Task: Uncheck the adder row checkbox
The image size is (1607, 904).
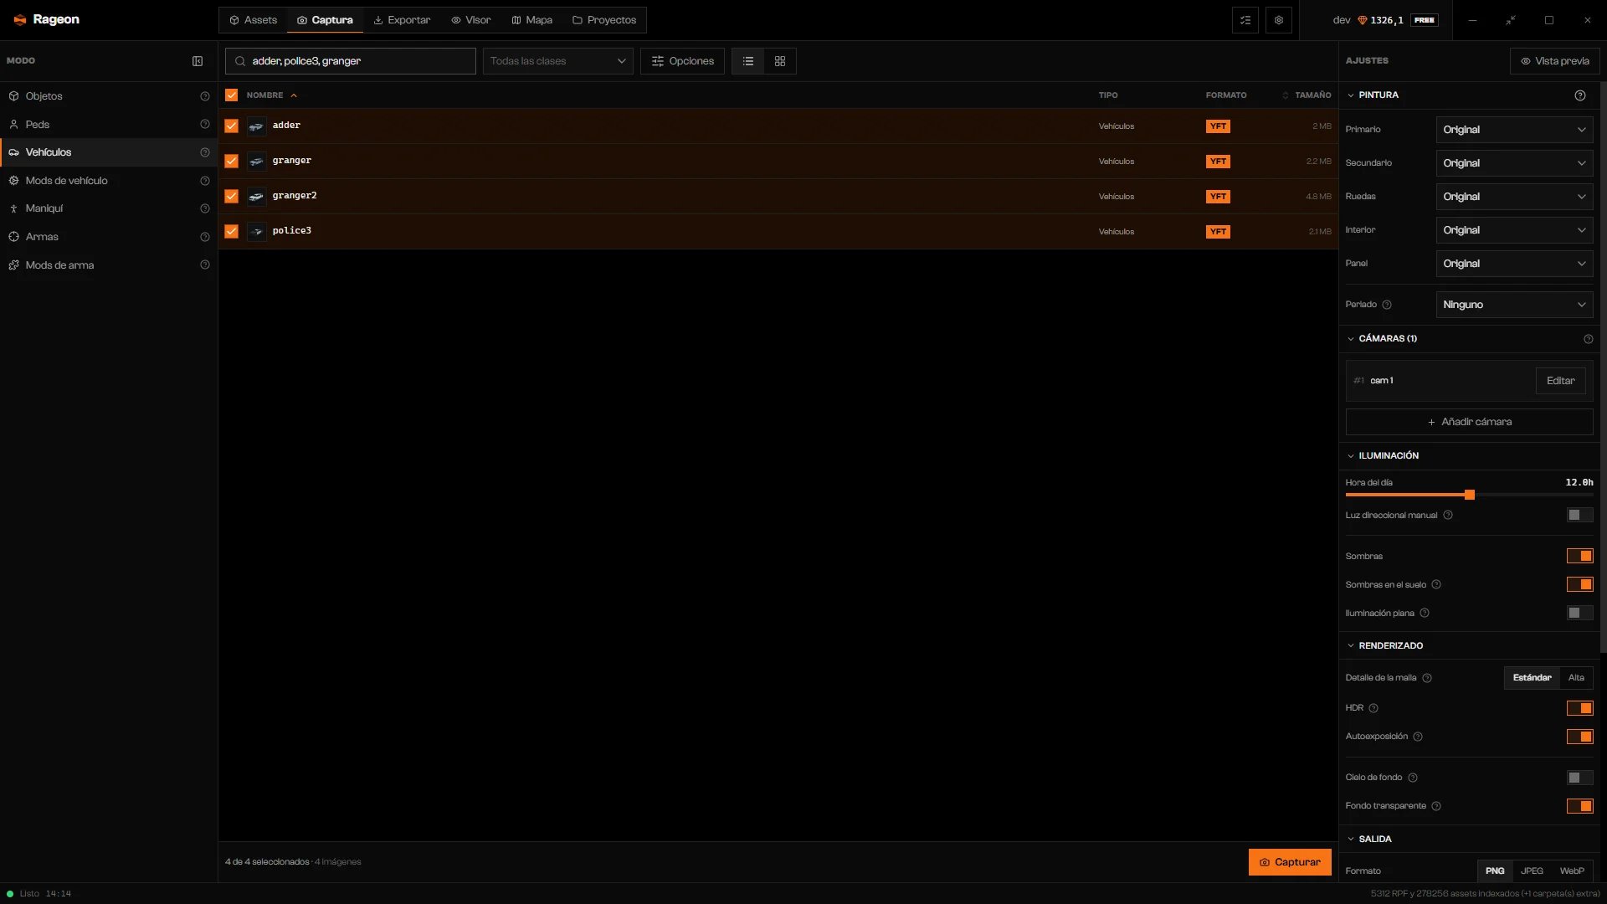Action: pos(232,126)
